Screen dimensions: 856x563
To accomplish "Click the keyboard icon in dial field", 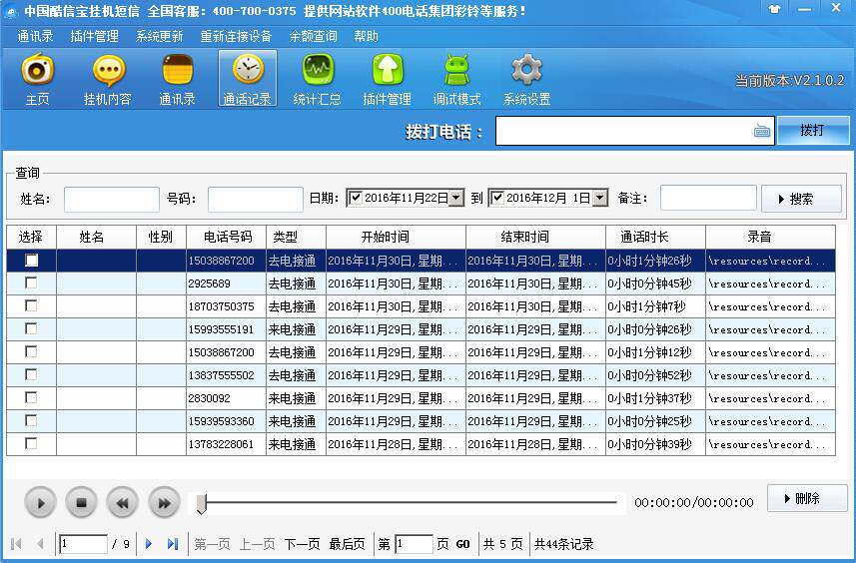I will (762, 131).
